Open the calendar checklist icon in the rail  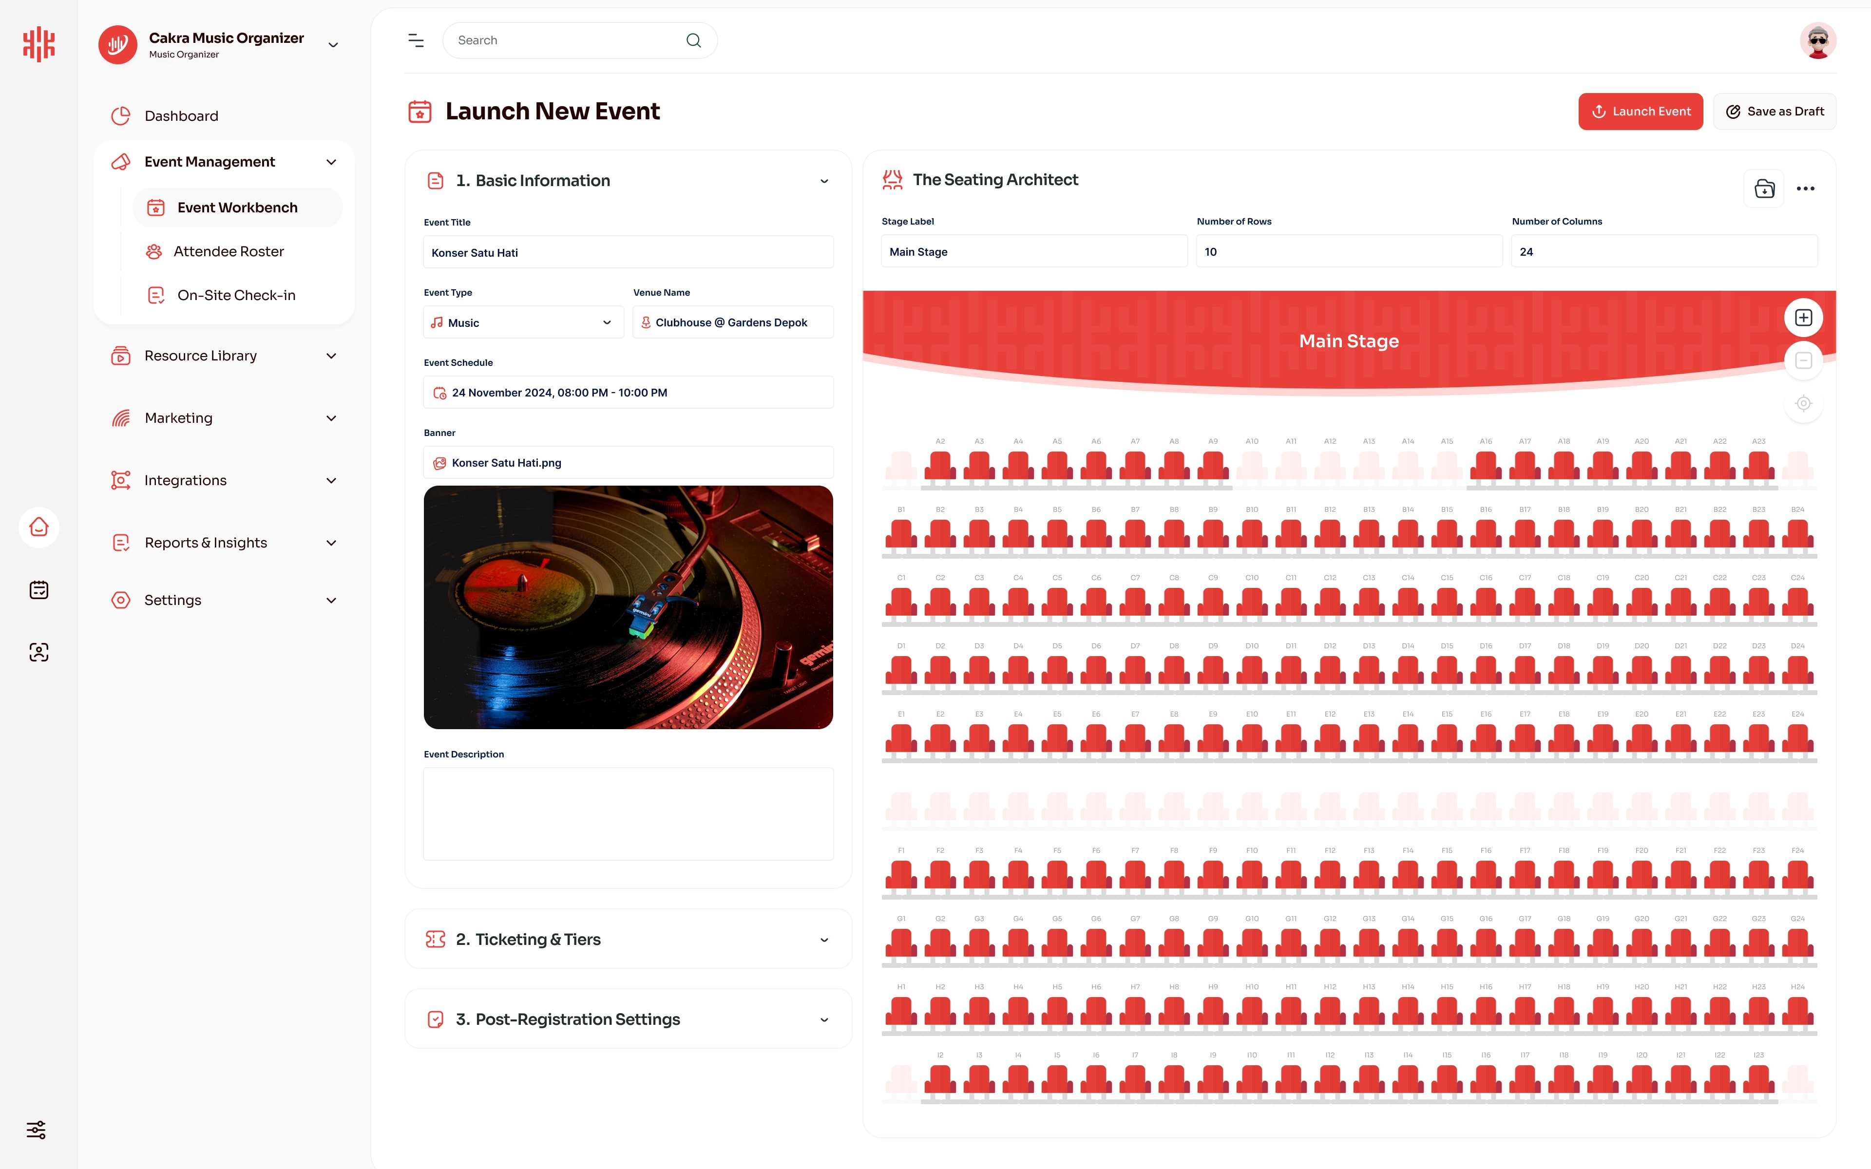pyautogui.click(x=38, y=590)
